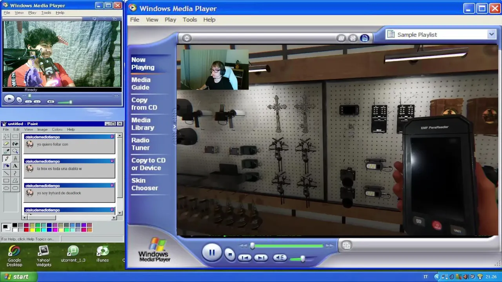The height and width of the screenshot is (282, 502).
Task: Select the Pencil tool in Paint
Action: point(7,159)
